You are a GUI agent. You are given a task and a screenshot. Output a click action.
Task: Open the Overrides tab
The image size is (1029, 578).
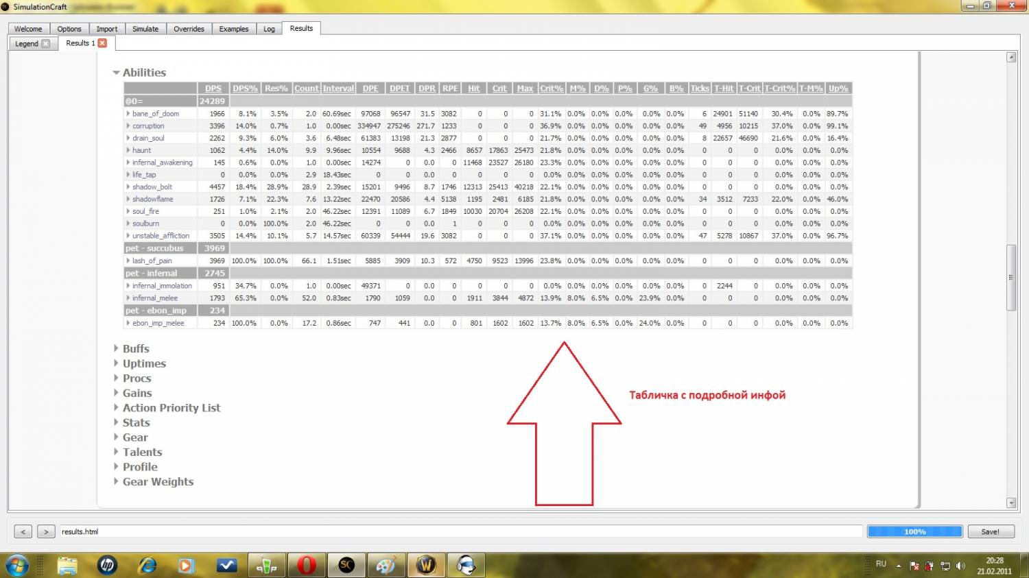click(x=189, y=29)
